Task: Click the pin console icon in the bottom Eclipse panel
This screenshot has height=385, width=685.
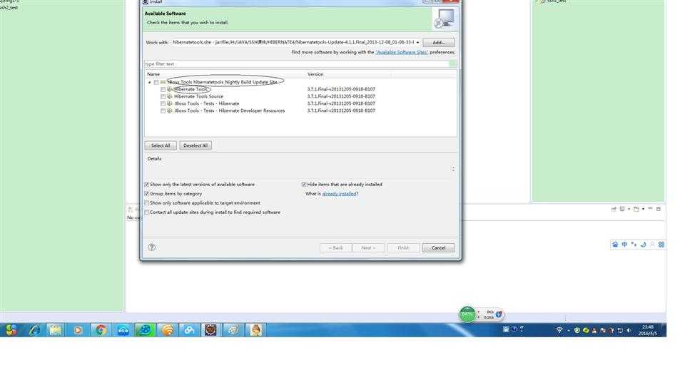Action: [614, 209]
